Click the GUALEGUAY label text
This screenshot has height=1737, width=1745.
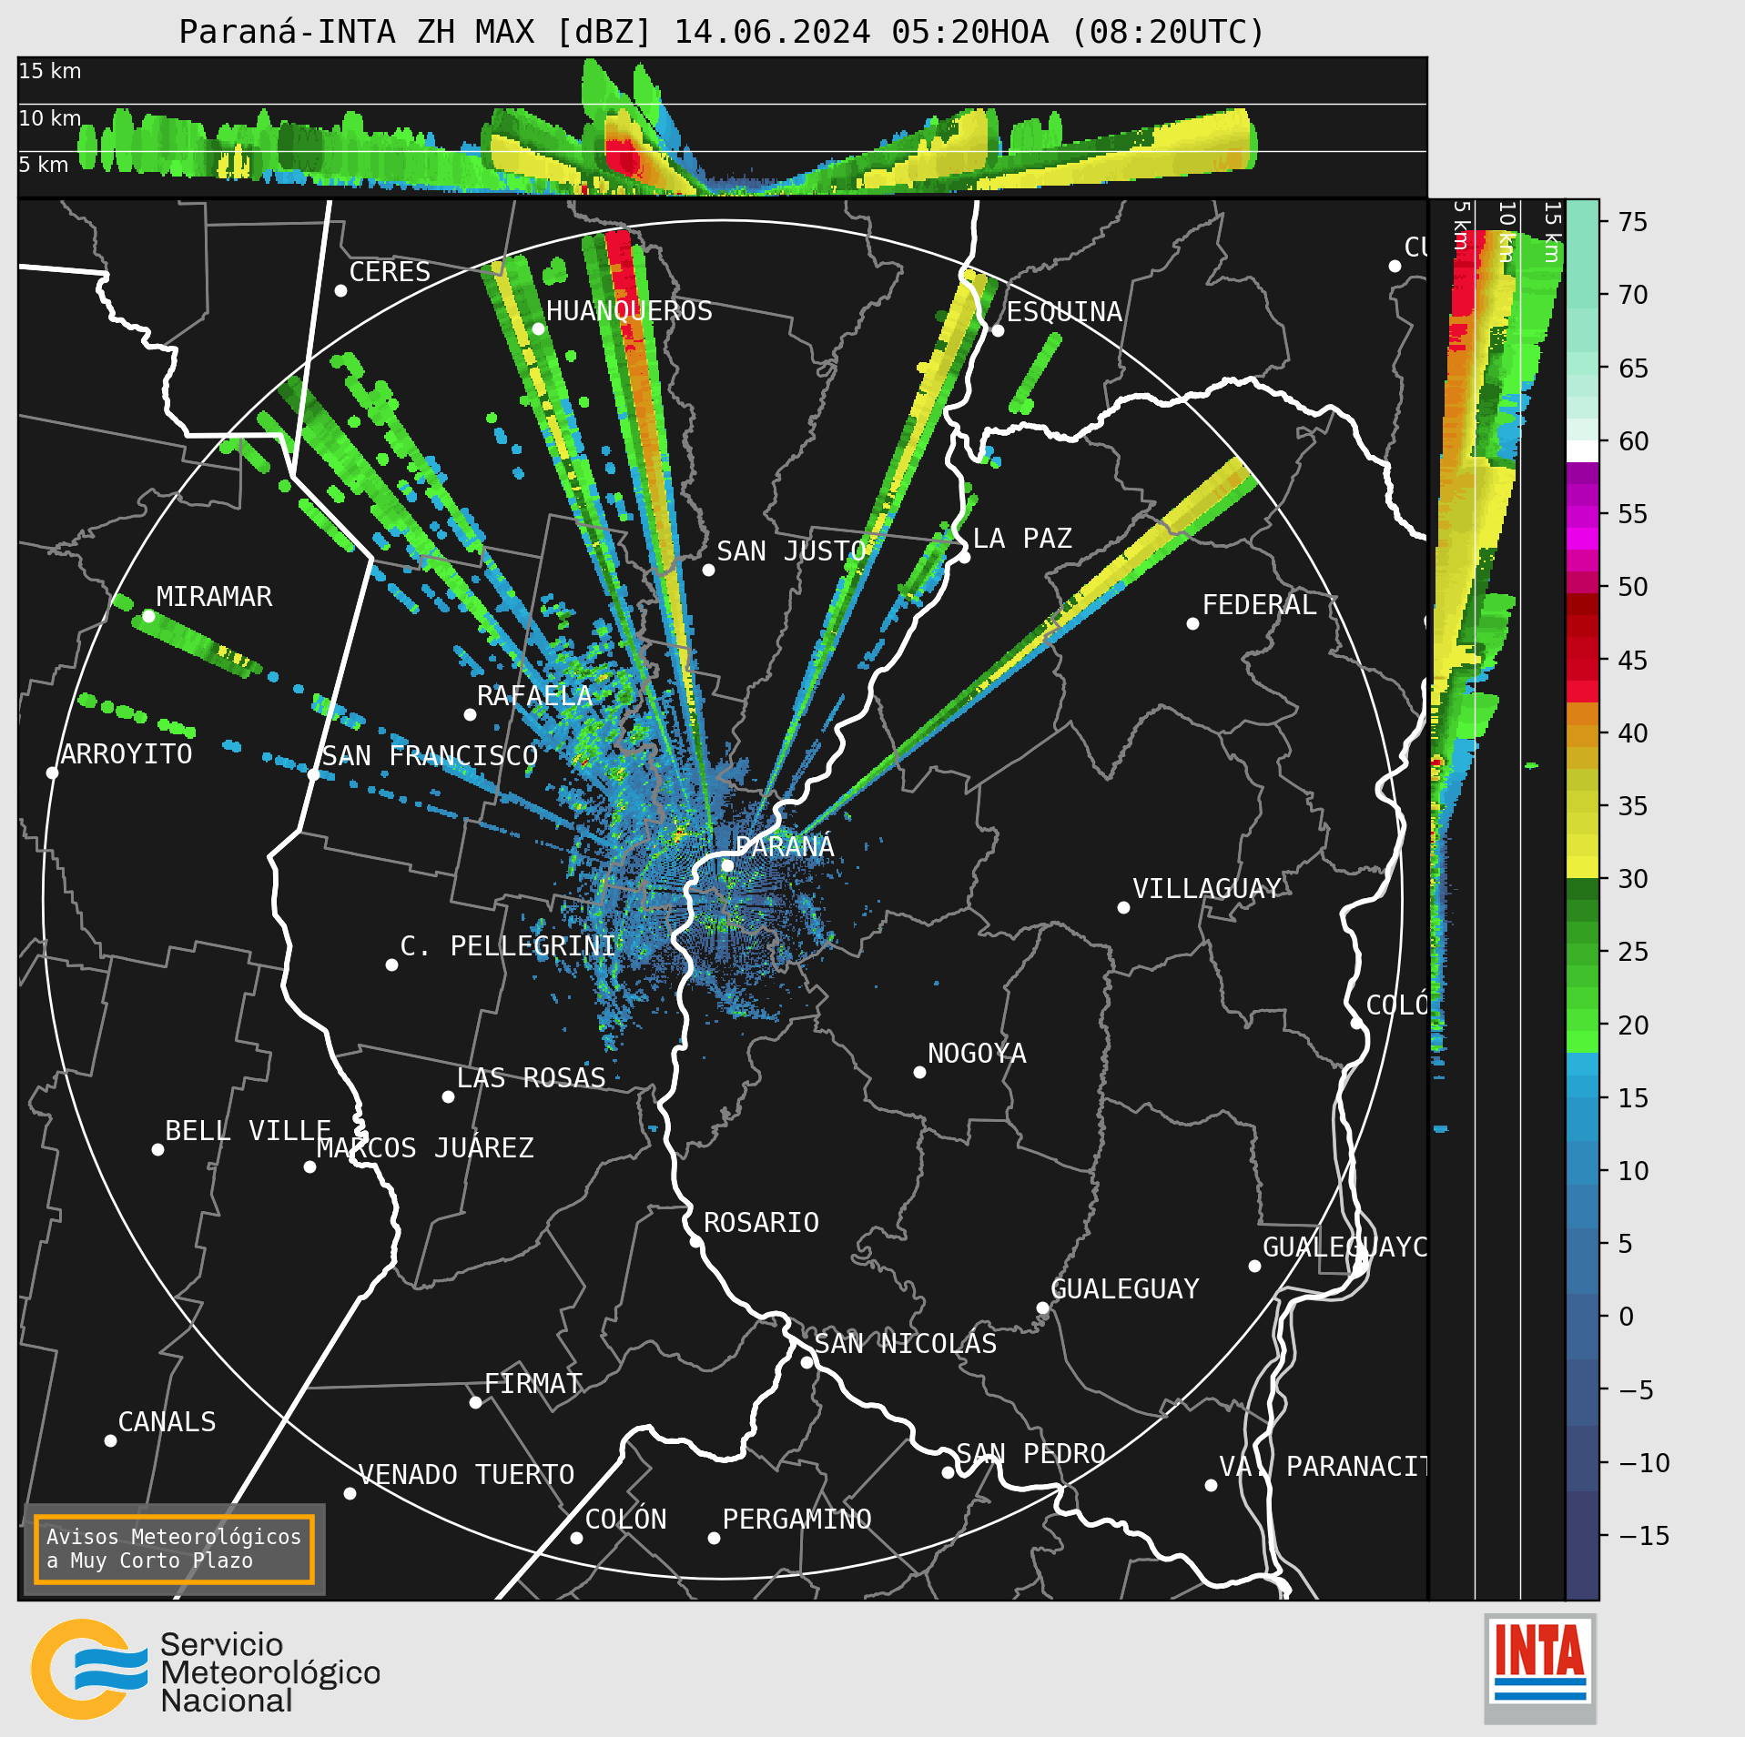click(1125, 1289)
